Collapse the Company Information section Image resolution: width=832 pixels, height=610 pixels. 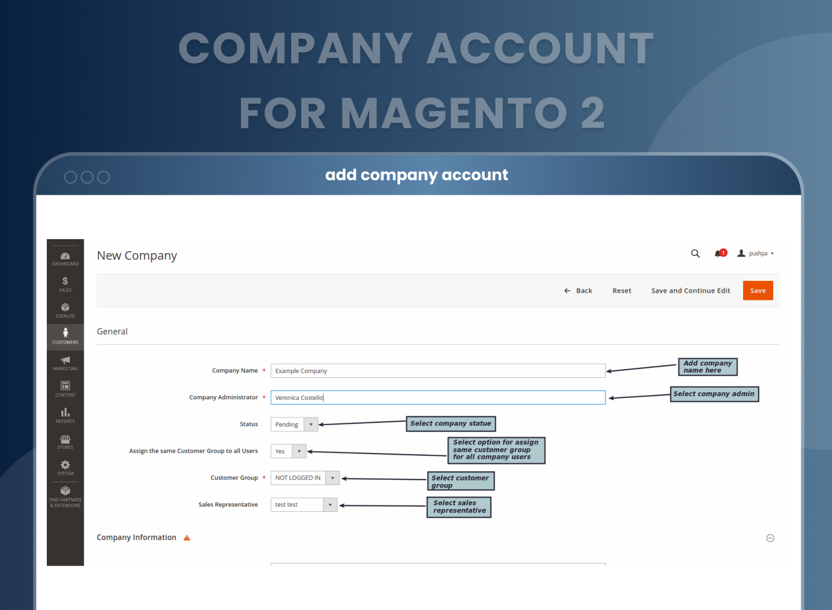click(770, 538)
